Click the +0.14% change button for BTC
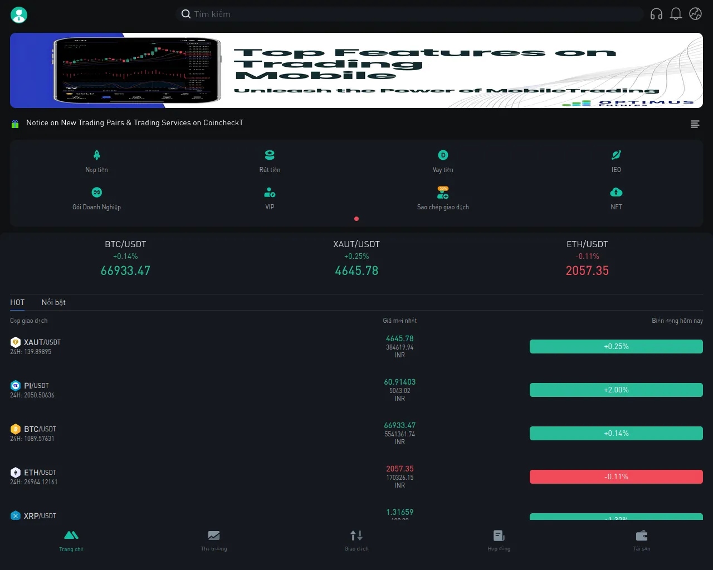The width and height of the screenshot is (713, 570). 616,433
